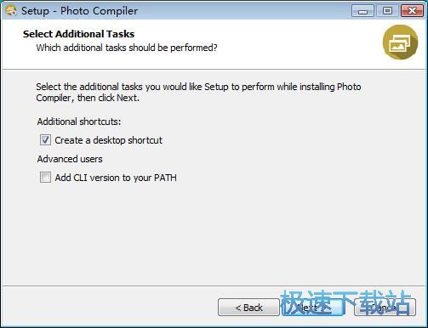This screenshot has width=428, height=328.
Task: Minimize the Setup window
Action: click(362, 11)
